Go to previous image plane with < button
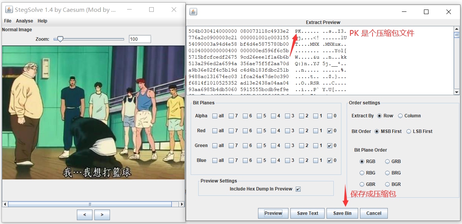The image size is (462, 224). pyautogui.click(x=84, y=215)
